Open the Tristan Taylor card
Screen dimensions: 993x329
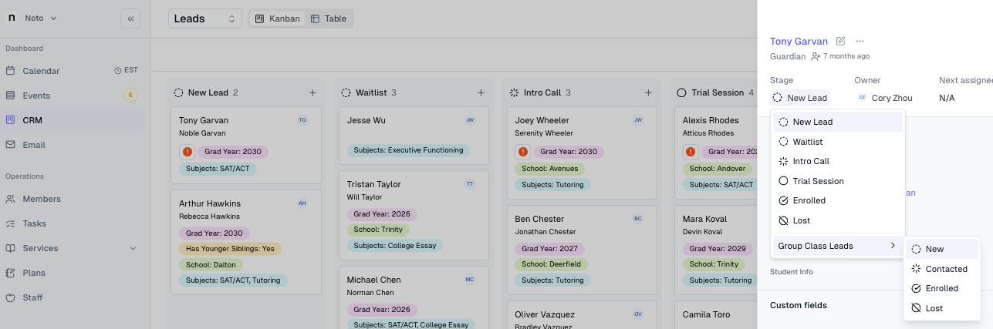coord(414,216)
